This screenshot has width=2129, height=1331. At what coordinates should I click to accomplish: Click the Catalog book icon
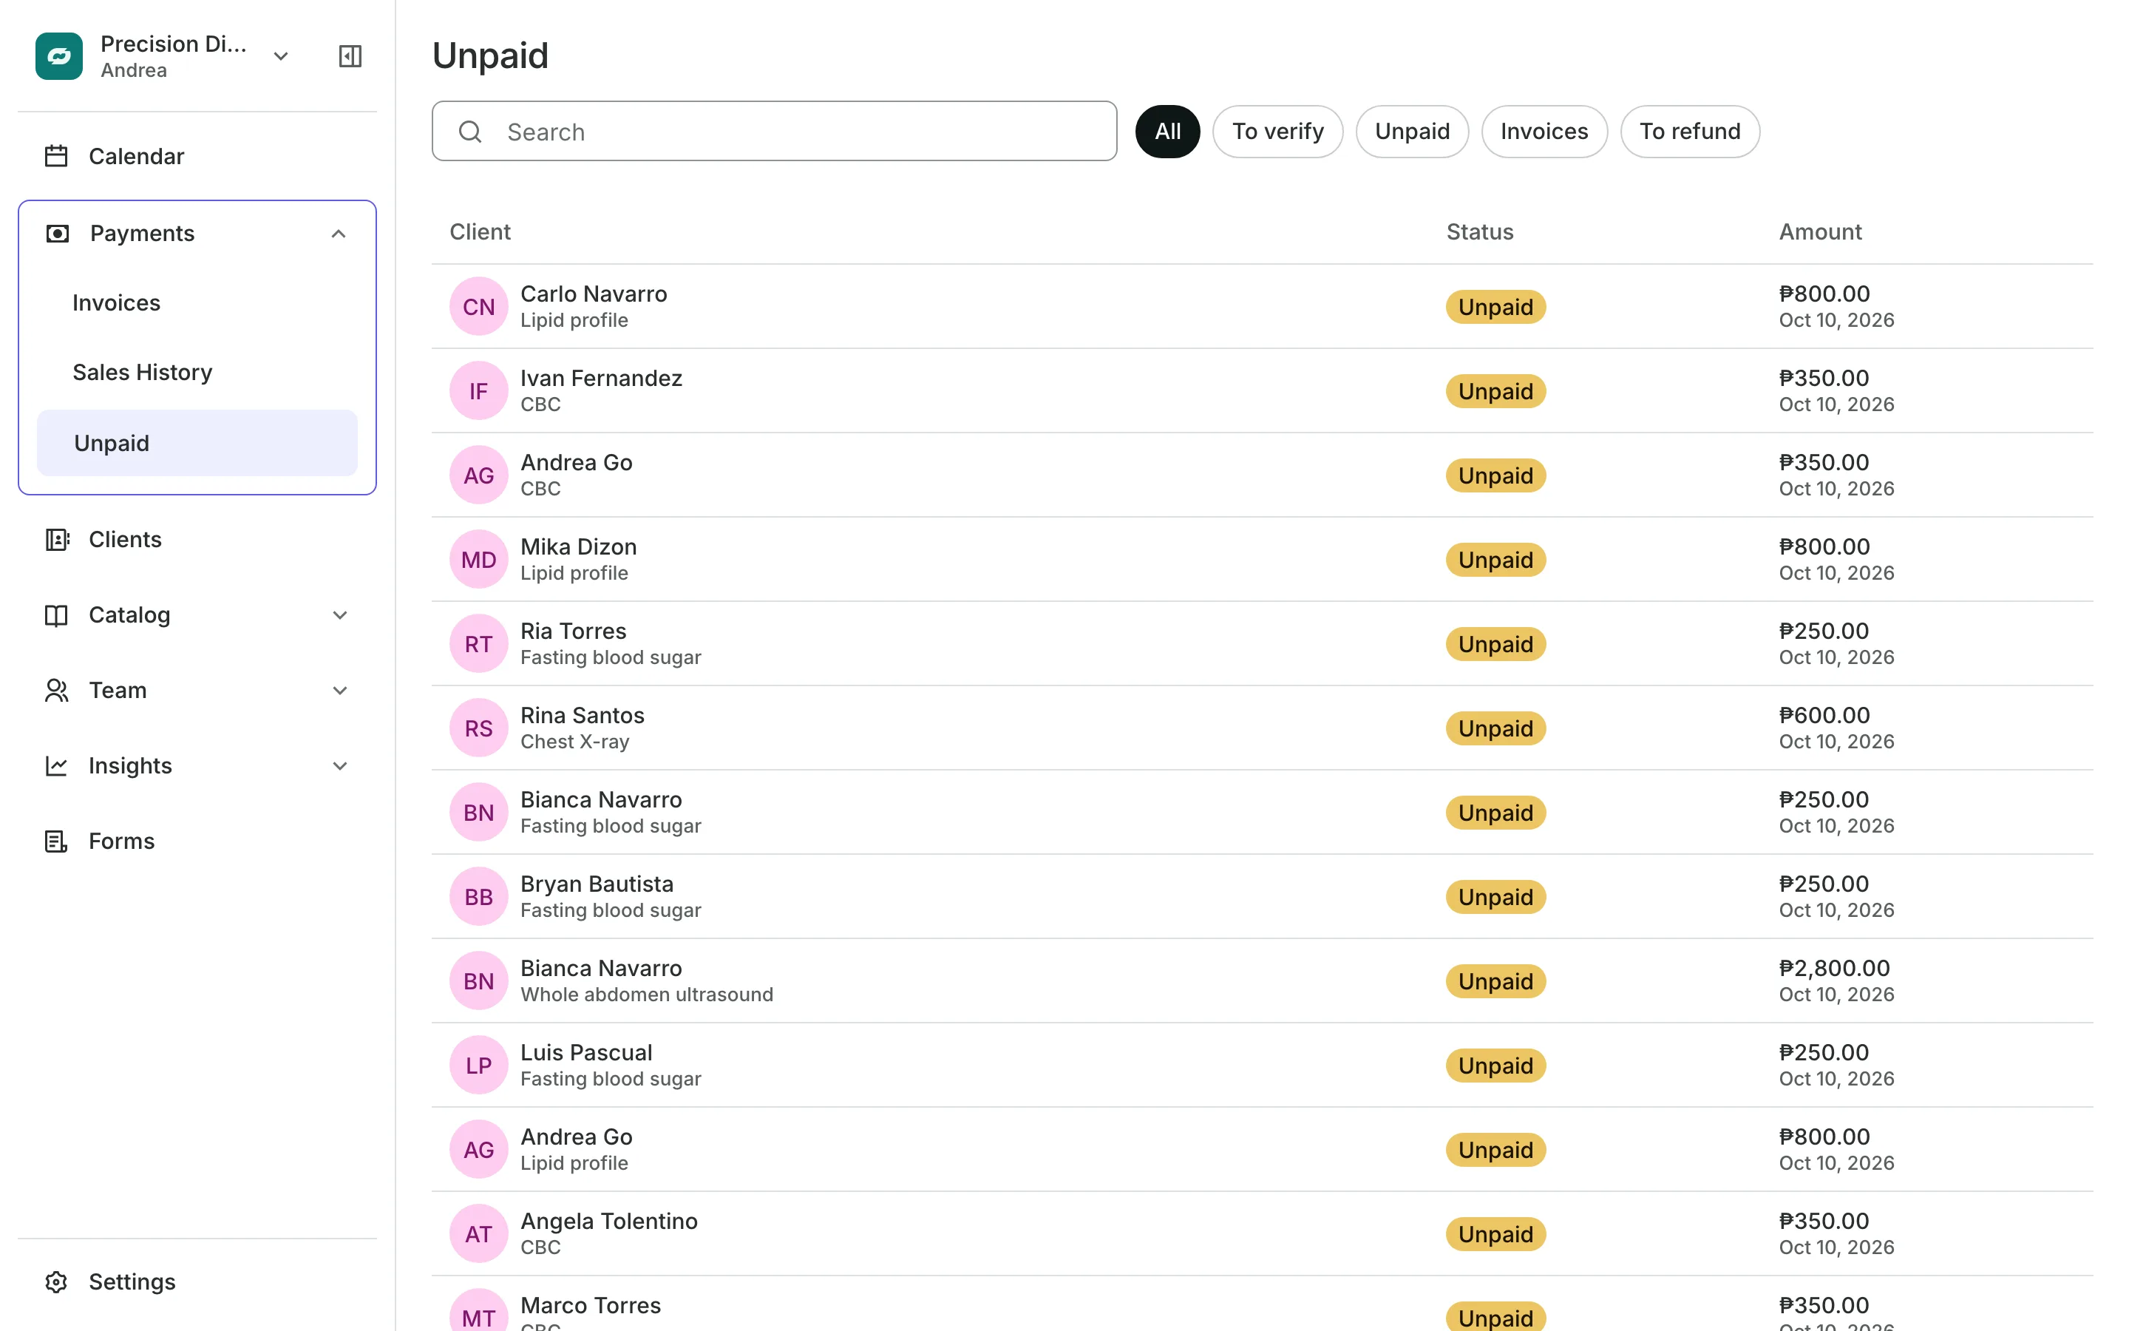[x=56, y=615]
